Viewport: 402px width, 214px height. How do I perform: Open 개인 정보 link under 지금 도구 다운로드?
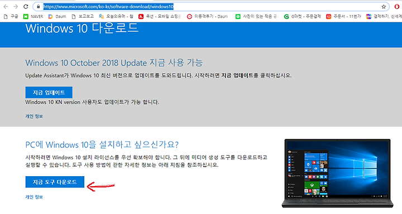point(34,197)
